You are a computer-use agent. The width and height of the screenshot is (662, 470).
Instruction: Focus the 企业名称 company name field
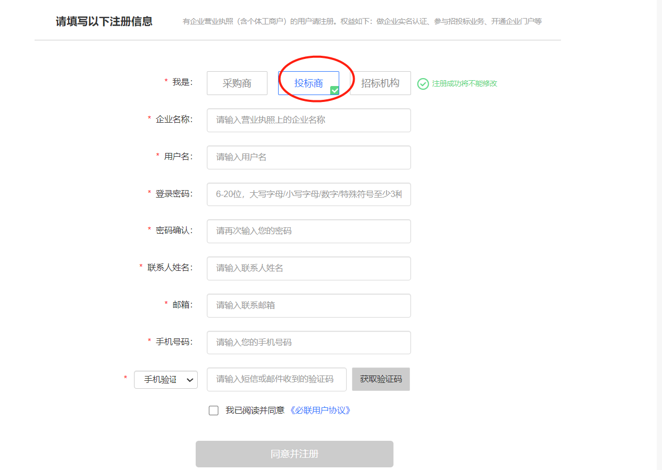coord(308,120)
